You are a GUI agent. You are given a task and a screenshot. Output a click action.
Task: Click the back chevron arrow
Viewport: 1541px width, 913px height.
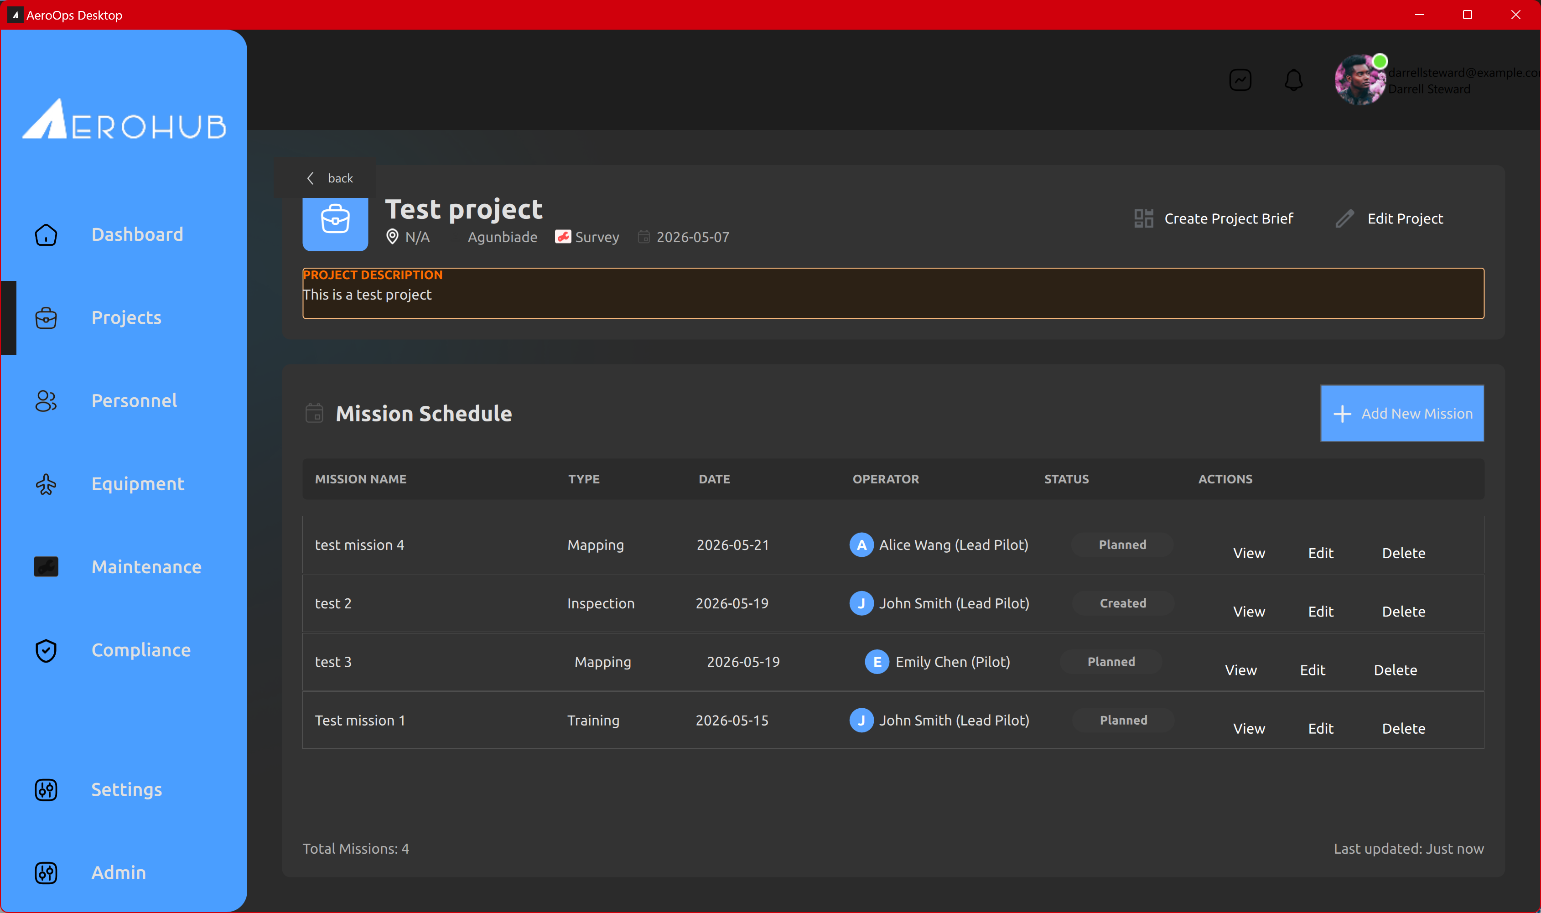tap(311, 178)
